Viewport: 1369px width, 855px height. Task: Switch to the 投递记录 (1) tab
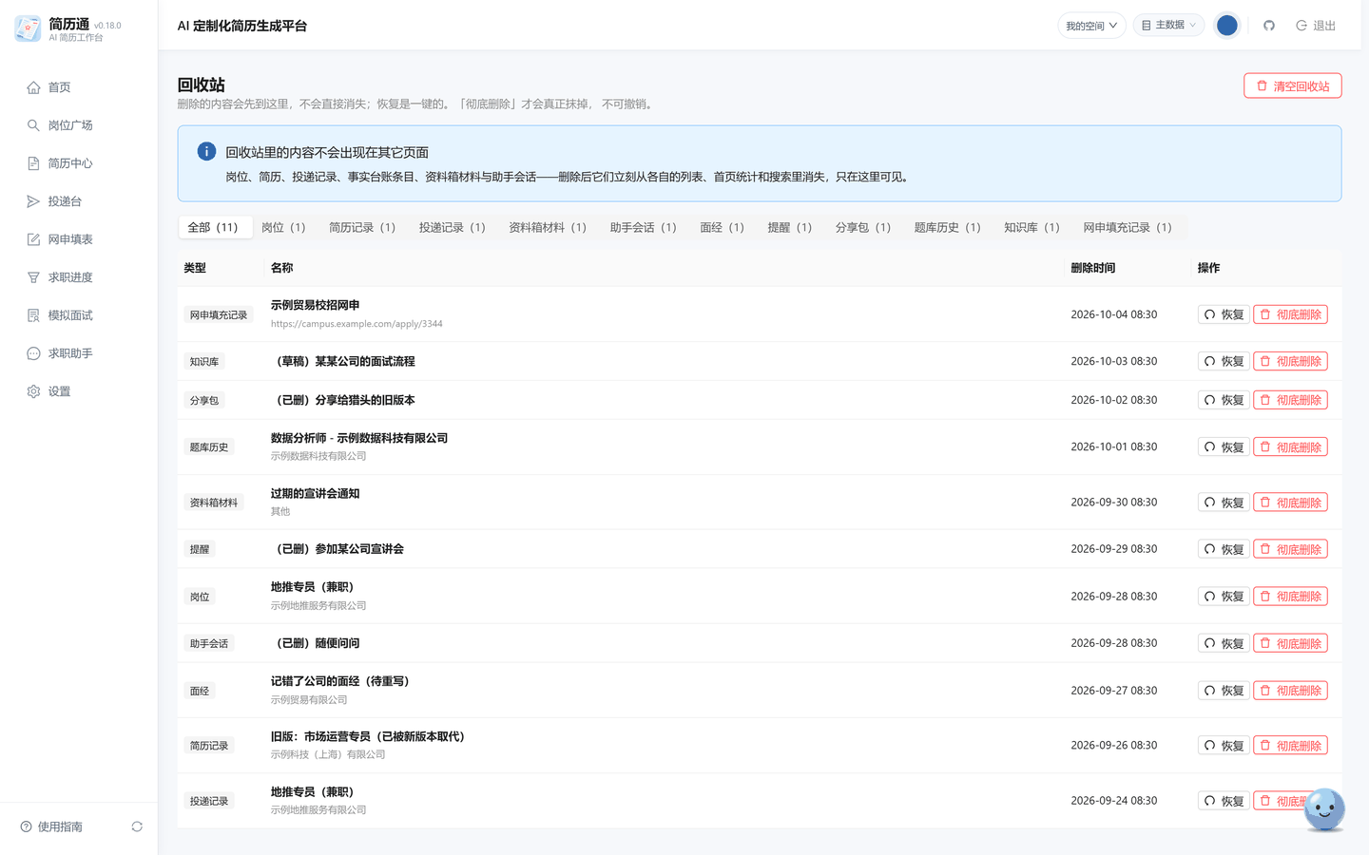[x=453, y=227]
